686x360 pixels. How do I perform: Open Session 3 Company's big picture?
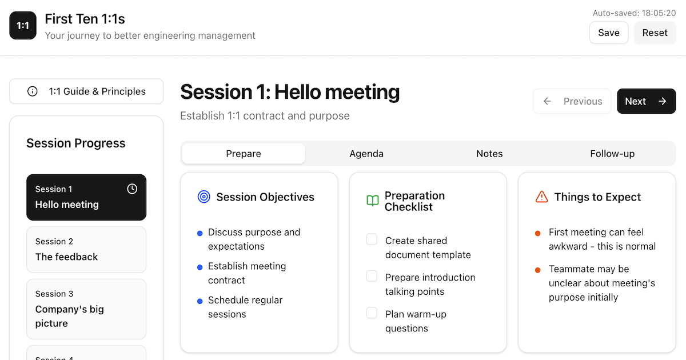pyautogui.click(x=86, y=309)
